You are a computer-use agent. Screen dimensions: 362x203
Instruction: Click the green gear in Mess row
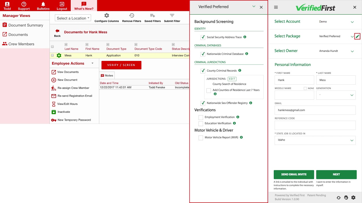[x=59, y=56]
